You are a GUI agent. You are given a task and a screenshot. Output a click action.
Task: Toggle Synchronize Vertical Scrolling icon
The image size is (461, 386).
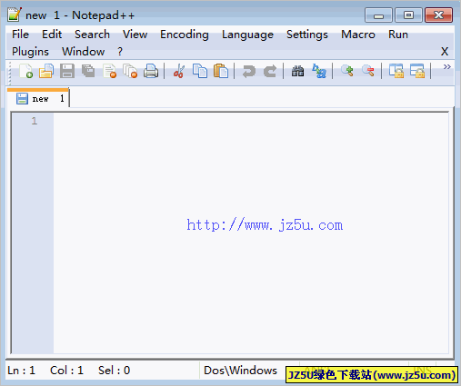(x=396, y=71)
